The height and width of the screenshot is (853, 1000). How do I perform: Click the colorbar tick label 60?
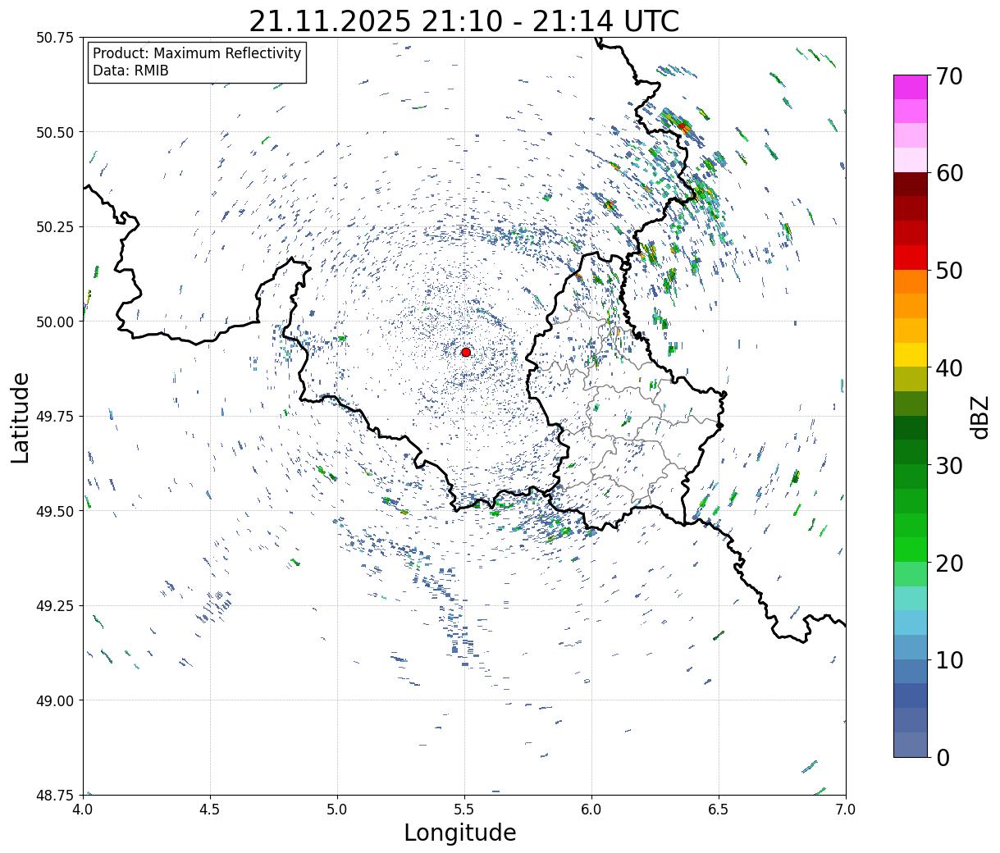pos(949,173)
